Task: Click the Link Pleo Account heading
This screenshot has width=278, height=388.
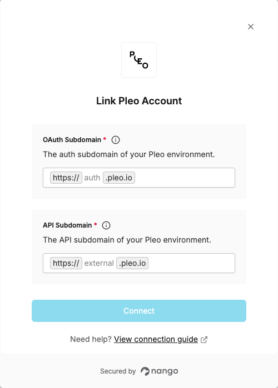Action: coord(139,101)
